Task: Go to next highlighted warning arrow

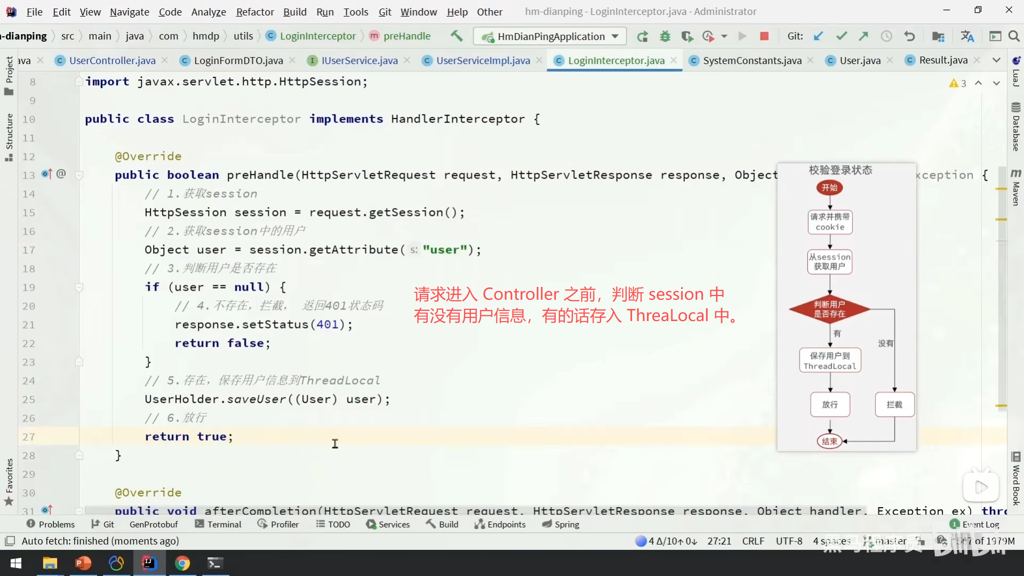Action: tap(996, 83)
